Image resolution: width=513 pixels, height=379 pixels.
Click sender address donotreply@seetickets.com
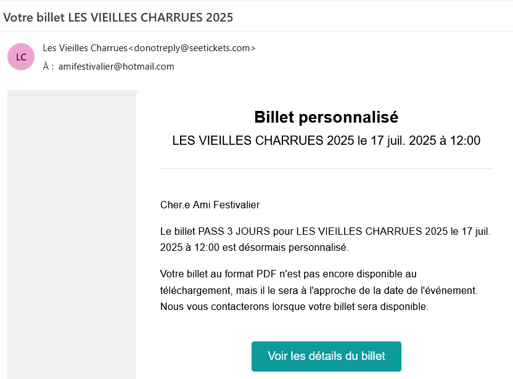tap(192, 48)
